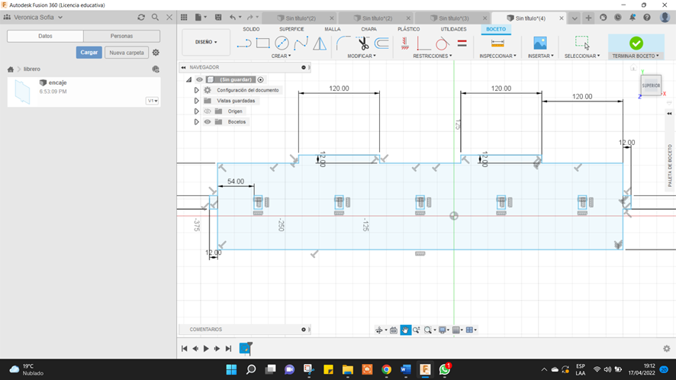Click the SUPERIOR view cube face
Viewport: 676px width, 380px height.
[651, 85]
